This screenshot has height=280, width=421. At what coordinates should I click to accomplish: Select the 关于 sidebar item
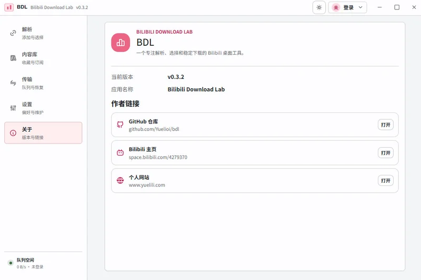coord(43,133)
